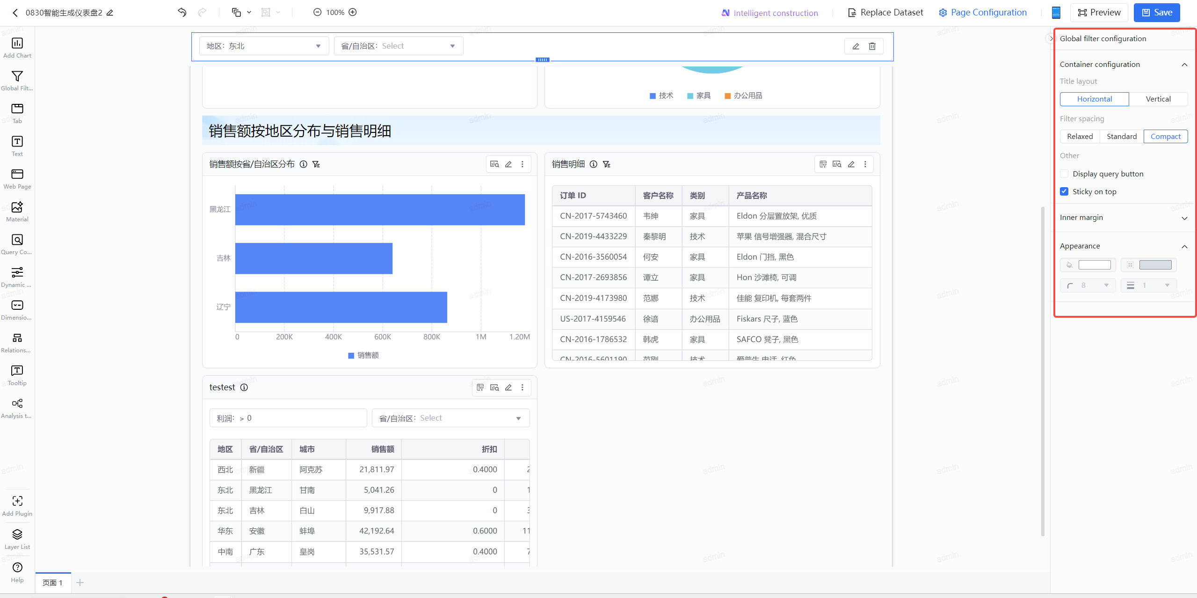
Task: Open the Relationship tool in sidebar
Action: coord(17,343)
